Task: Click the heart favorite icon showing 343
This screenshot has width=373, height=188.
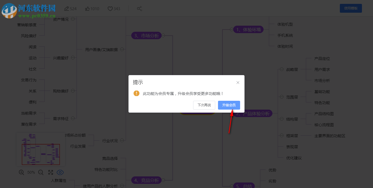Action: point(110,9)
